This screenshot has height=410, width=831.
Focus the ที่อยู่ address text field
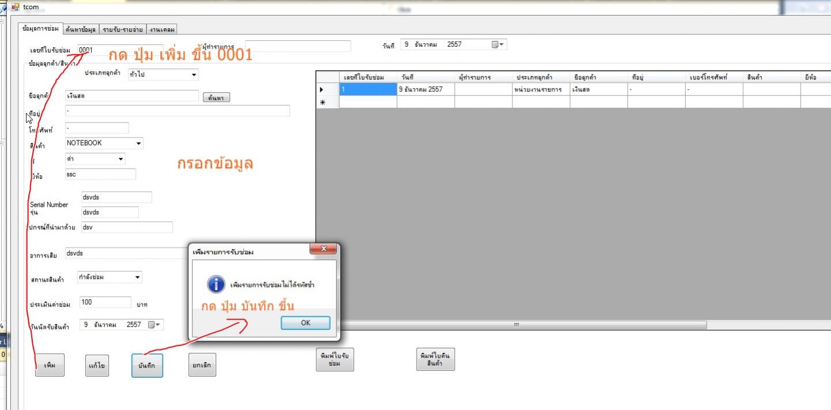click(x=177, y=111)
